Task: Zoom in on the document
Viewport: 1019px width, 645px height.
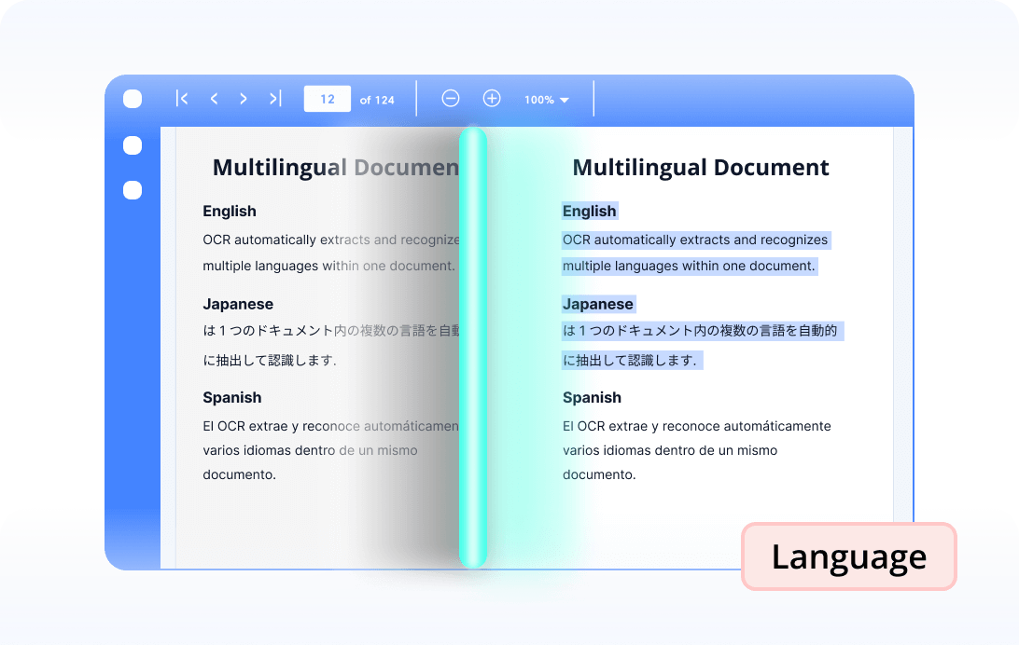Action: pyautogui.click(x=492, y=98)
